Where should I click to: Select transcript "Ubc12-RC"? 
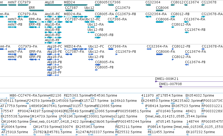(x=92, y=19)
